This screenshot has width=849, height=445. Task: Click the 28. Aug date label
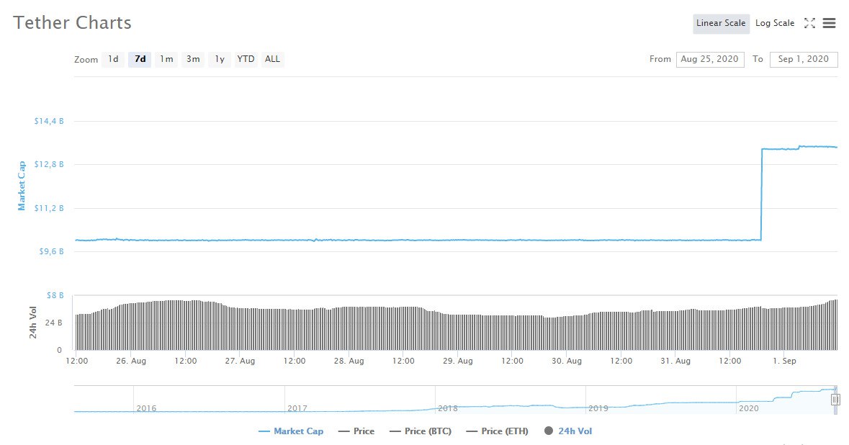(x=349, y=361)
